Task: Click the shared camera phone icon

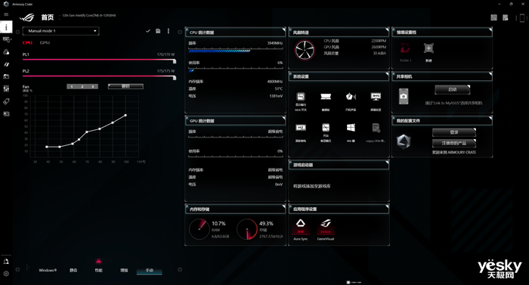Action: tap(404, 96)
